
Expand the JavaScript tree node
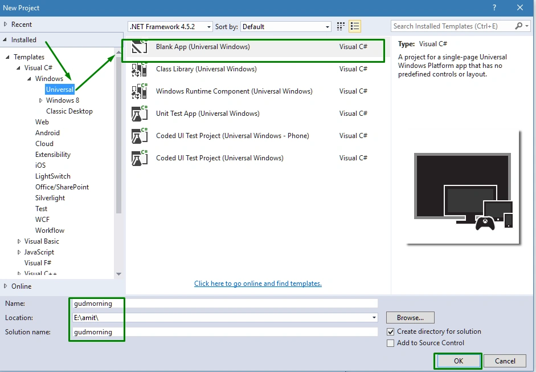[x=19, y=252]
